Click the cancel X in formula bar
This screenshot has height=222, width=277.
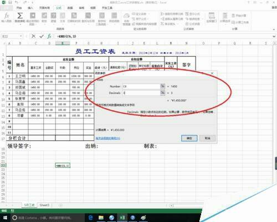[33, 36]
